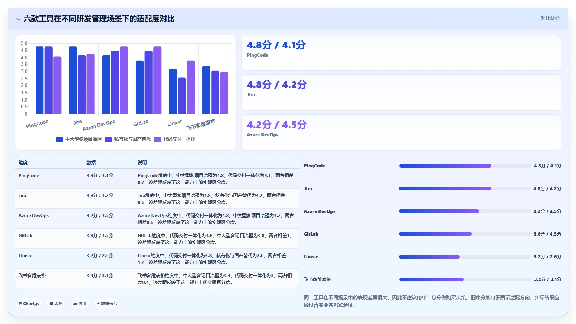576x324 pixels.
Task: Click the table value 3.2分 / 2.6分
Action: [100, 256]
